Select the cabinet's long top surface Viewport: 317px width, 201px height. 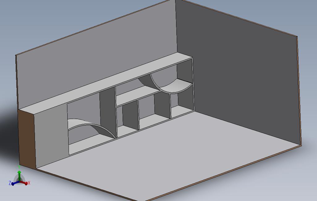pos(105,83)
